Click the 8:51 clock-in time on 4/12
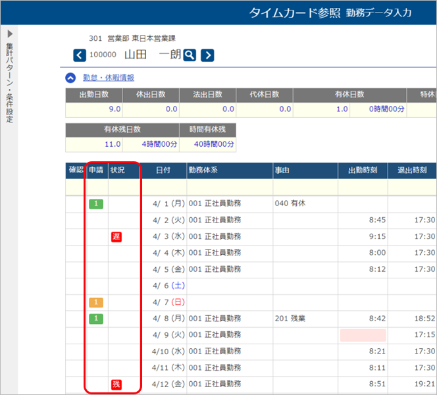The image size is (437, 395). pyautogui.click(x=377, y=384)
